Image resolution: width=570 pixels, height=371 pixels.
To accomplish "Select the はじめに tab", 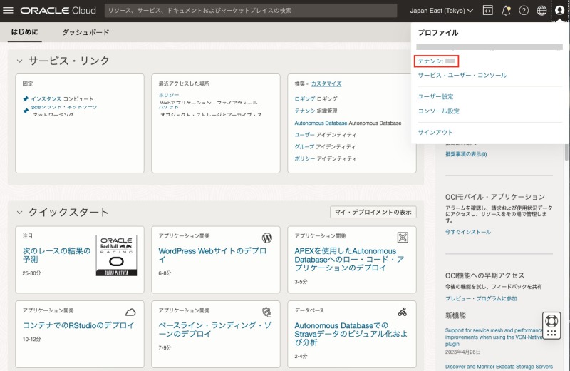I will point(25,32).
